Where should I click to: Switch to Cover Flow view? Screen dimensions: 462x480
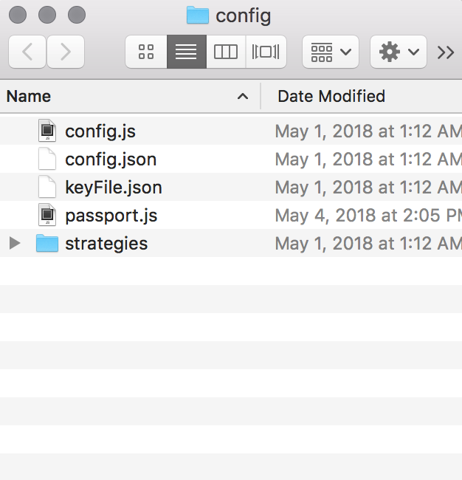pyautogui.click(x=266, y=52)
